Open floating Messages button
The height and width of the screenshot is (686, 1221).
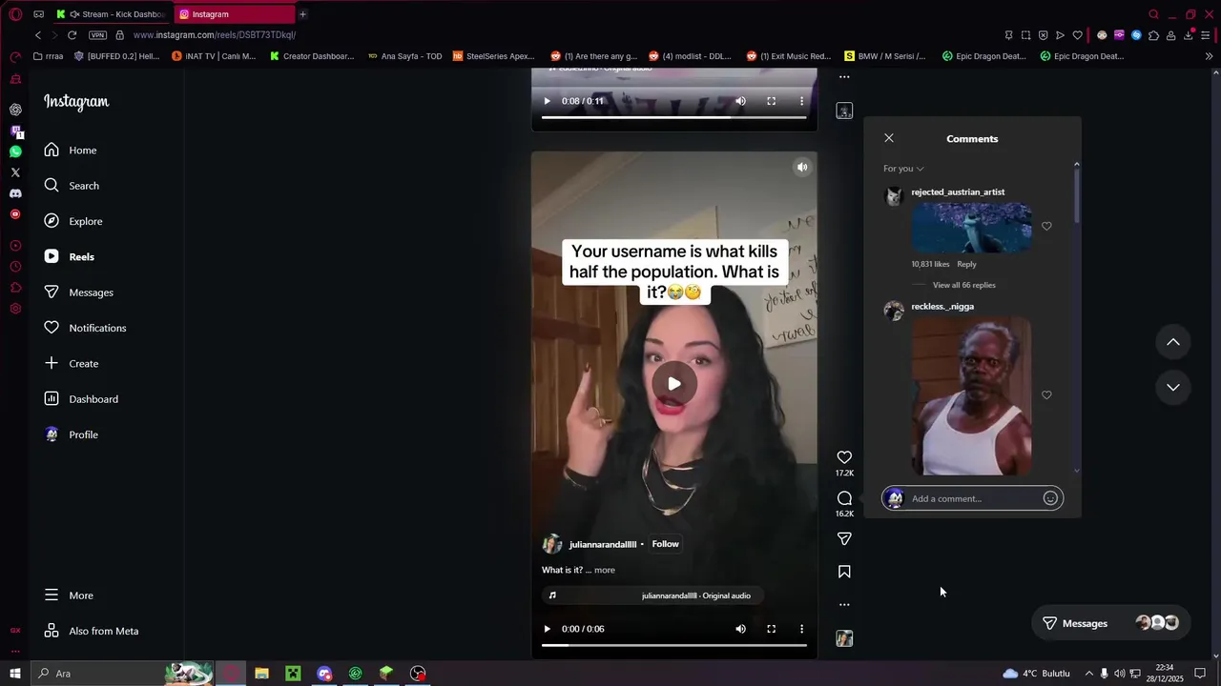[x=1109, y=623]
